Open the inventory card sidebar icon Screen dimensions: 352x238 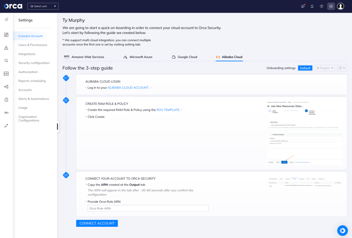coord(6,74)
